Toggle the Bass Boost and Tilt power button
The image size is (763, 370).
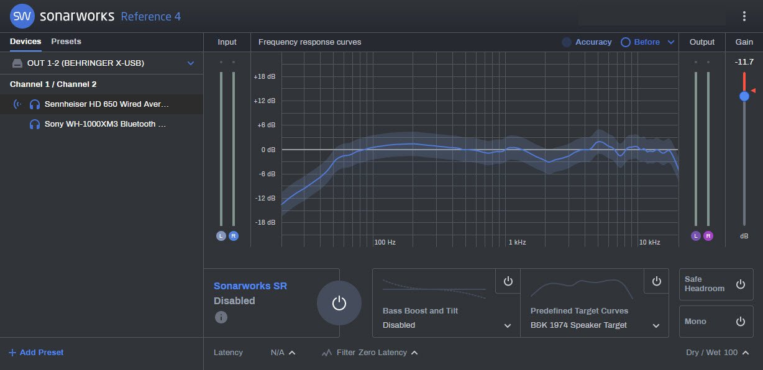click(508, 281)
